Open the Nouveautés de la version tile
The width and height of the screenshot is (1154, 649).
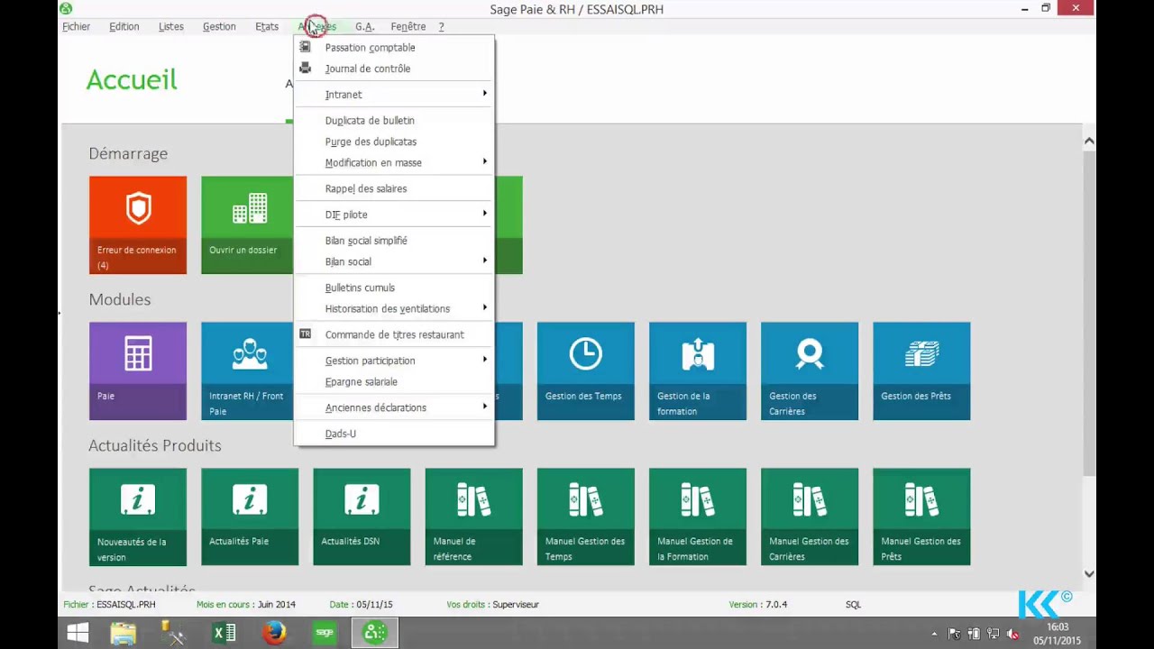coord(138,517)
